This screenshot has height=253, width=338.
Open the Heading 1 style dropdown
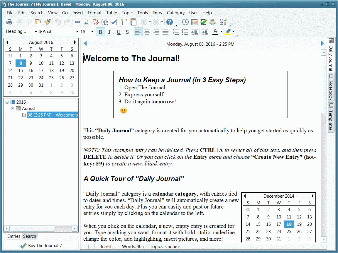coord(36,32)
